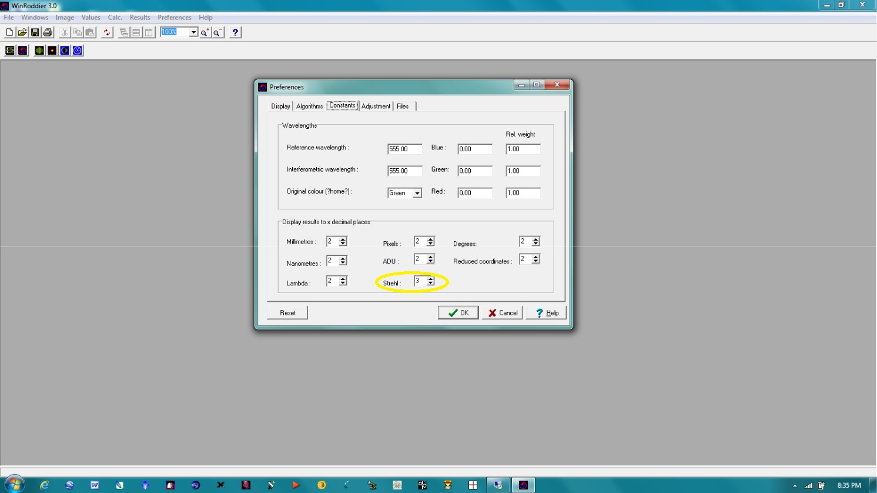Screen dimensions: 877x493
Task: Click the question mark help toolbar icon
Action: tap(235, 32)
